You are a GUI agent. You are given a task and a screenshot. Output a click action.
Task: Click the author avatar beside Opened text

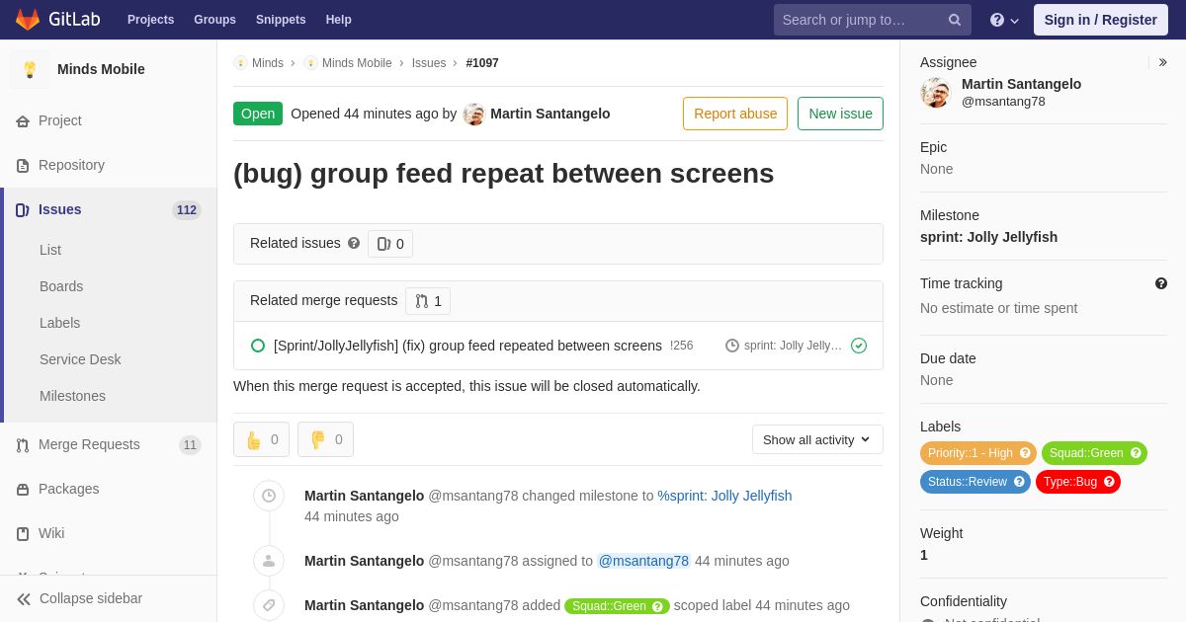pyautogui.click(x=474, y=114)
